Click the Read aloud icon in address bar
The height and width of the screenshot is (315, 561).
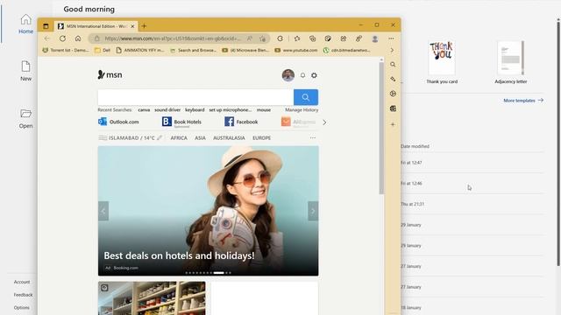pos(249,38)
